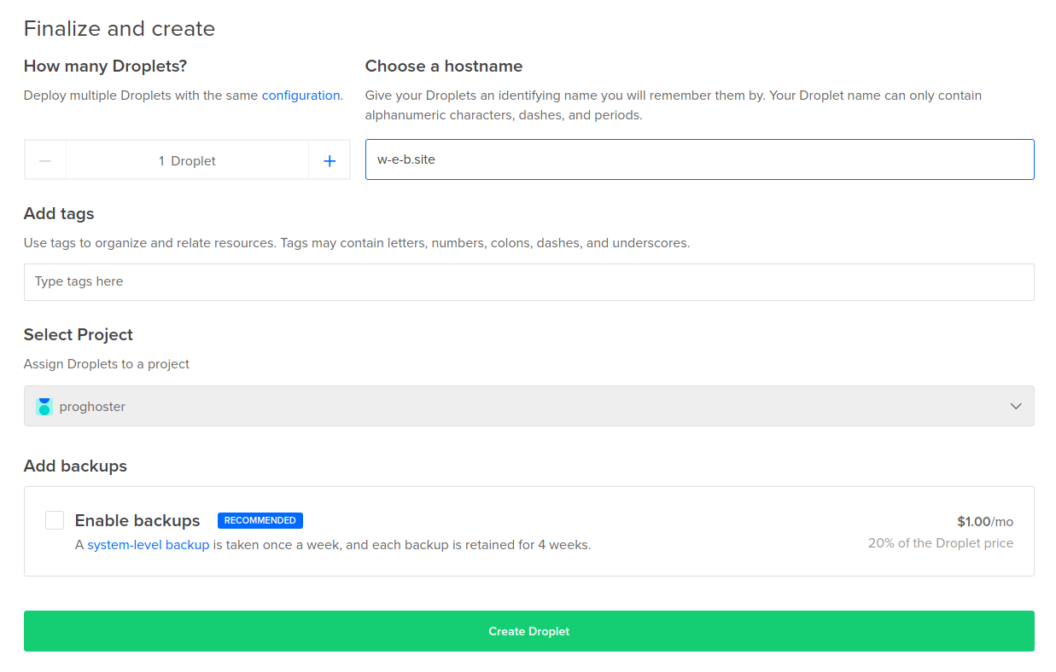Expand Select Project using chevron arrow

pyautogui.click(x=1015, y=407)
